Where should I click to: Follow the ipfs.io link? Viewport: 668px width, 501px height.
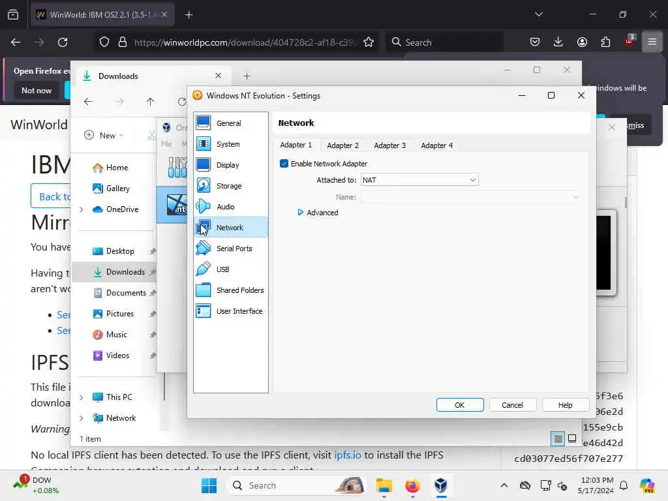[348, 455]
